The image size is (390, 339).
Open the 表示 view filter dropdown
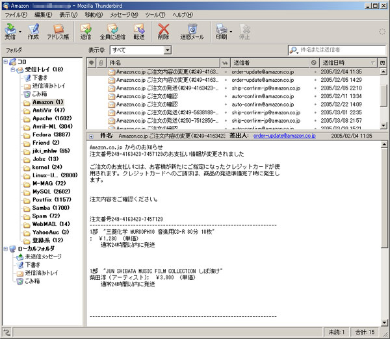140,49
